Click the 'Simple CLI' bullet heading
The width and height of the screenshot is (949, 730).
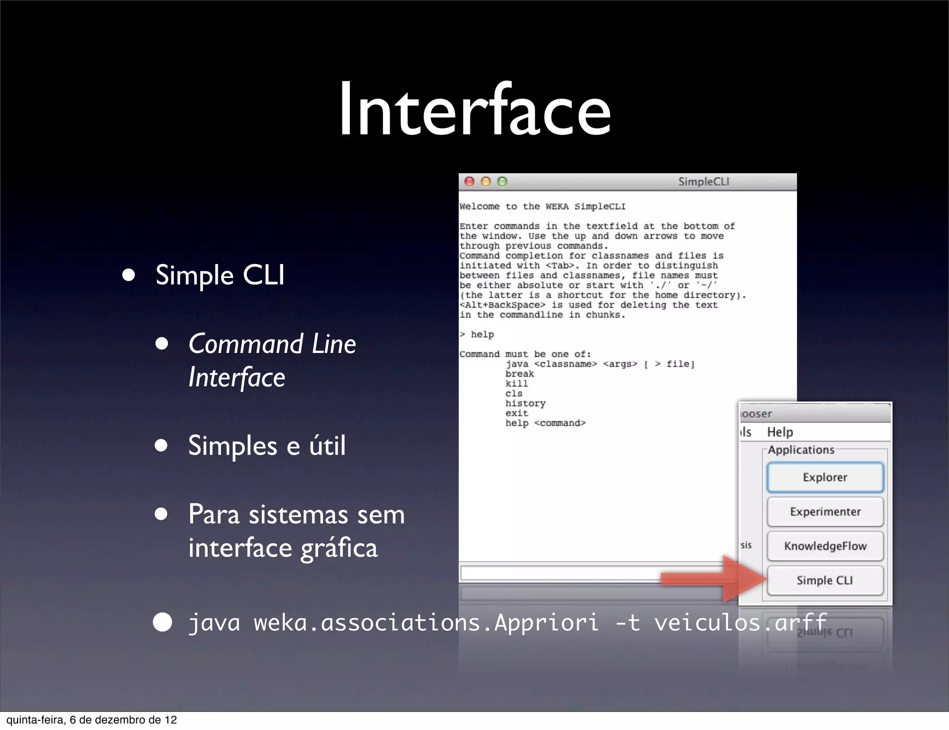tap(220, 276)
